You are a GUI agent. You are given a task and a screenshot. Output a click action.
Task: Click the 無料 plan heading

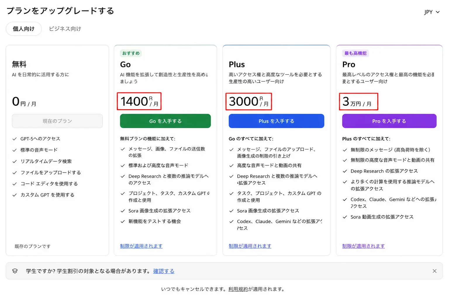[x=19, y=64]
